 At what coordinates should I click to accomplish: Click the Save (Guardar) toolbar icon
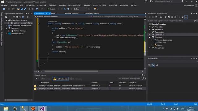tap(22, 9)
